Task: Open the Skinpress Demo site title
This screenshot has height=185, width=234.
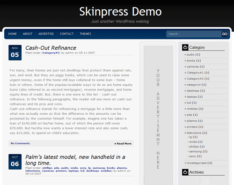Action: 120,11
